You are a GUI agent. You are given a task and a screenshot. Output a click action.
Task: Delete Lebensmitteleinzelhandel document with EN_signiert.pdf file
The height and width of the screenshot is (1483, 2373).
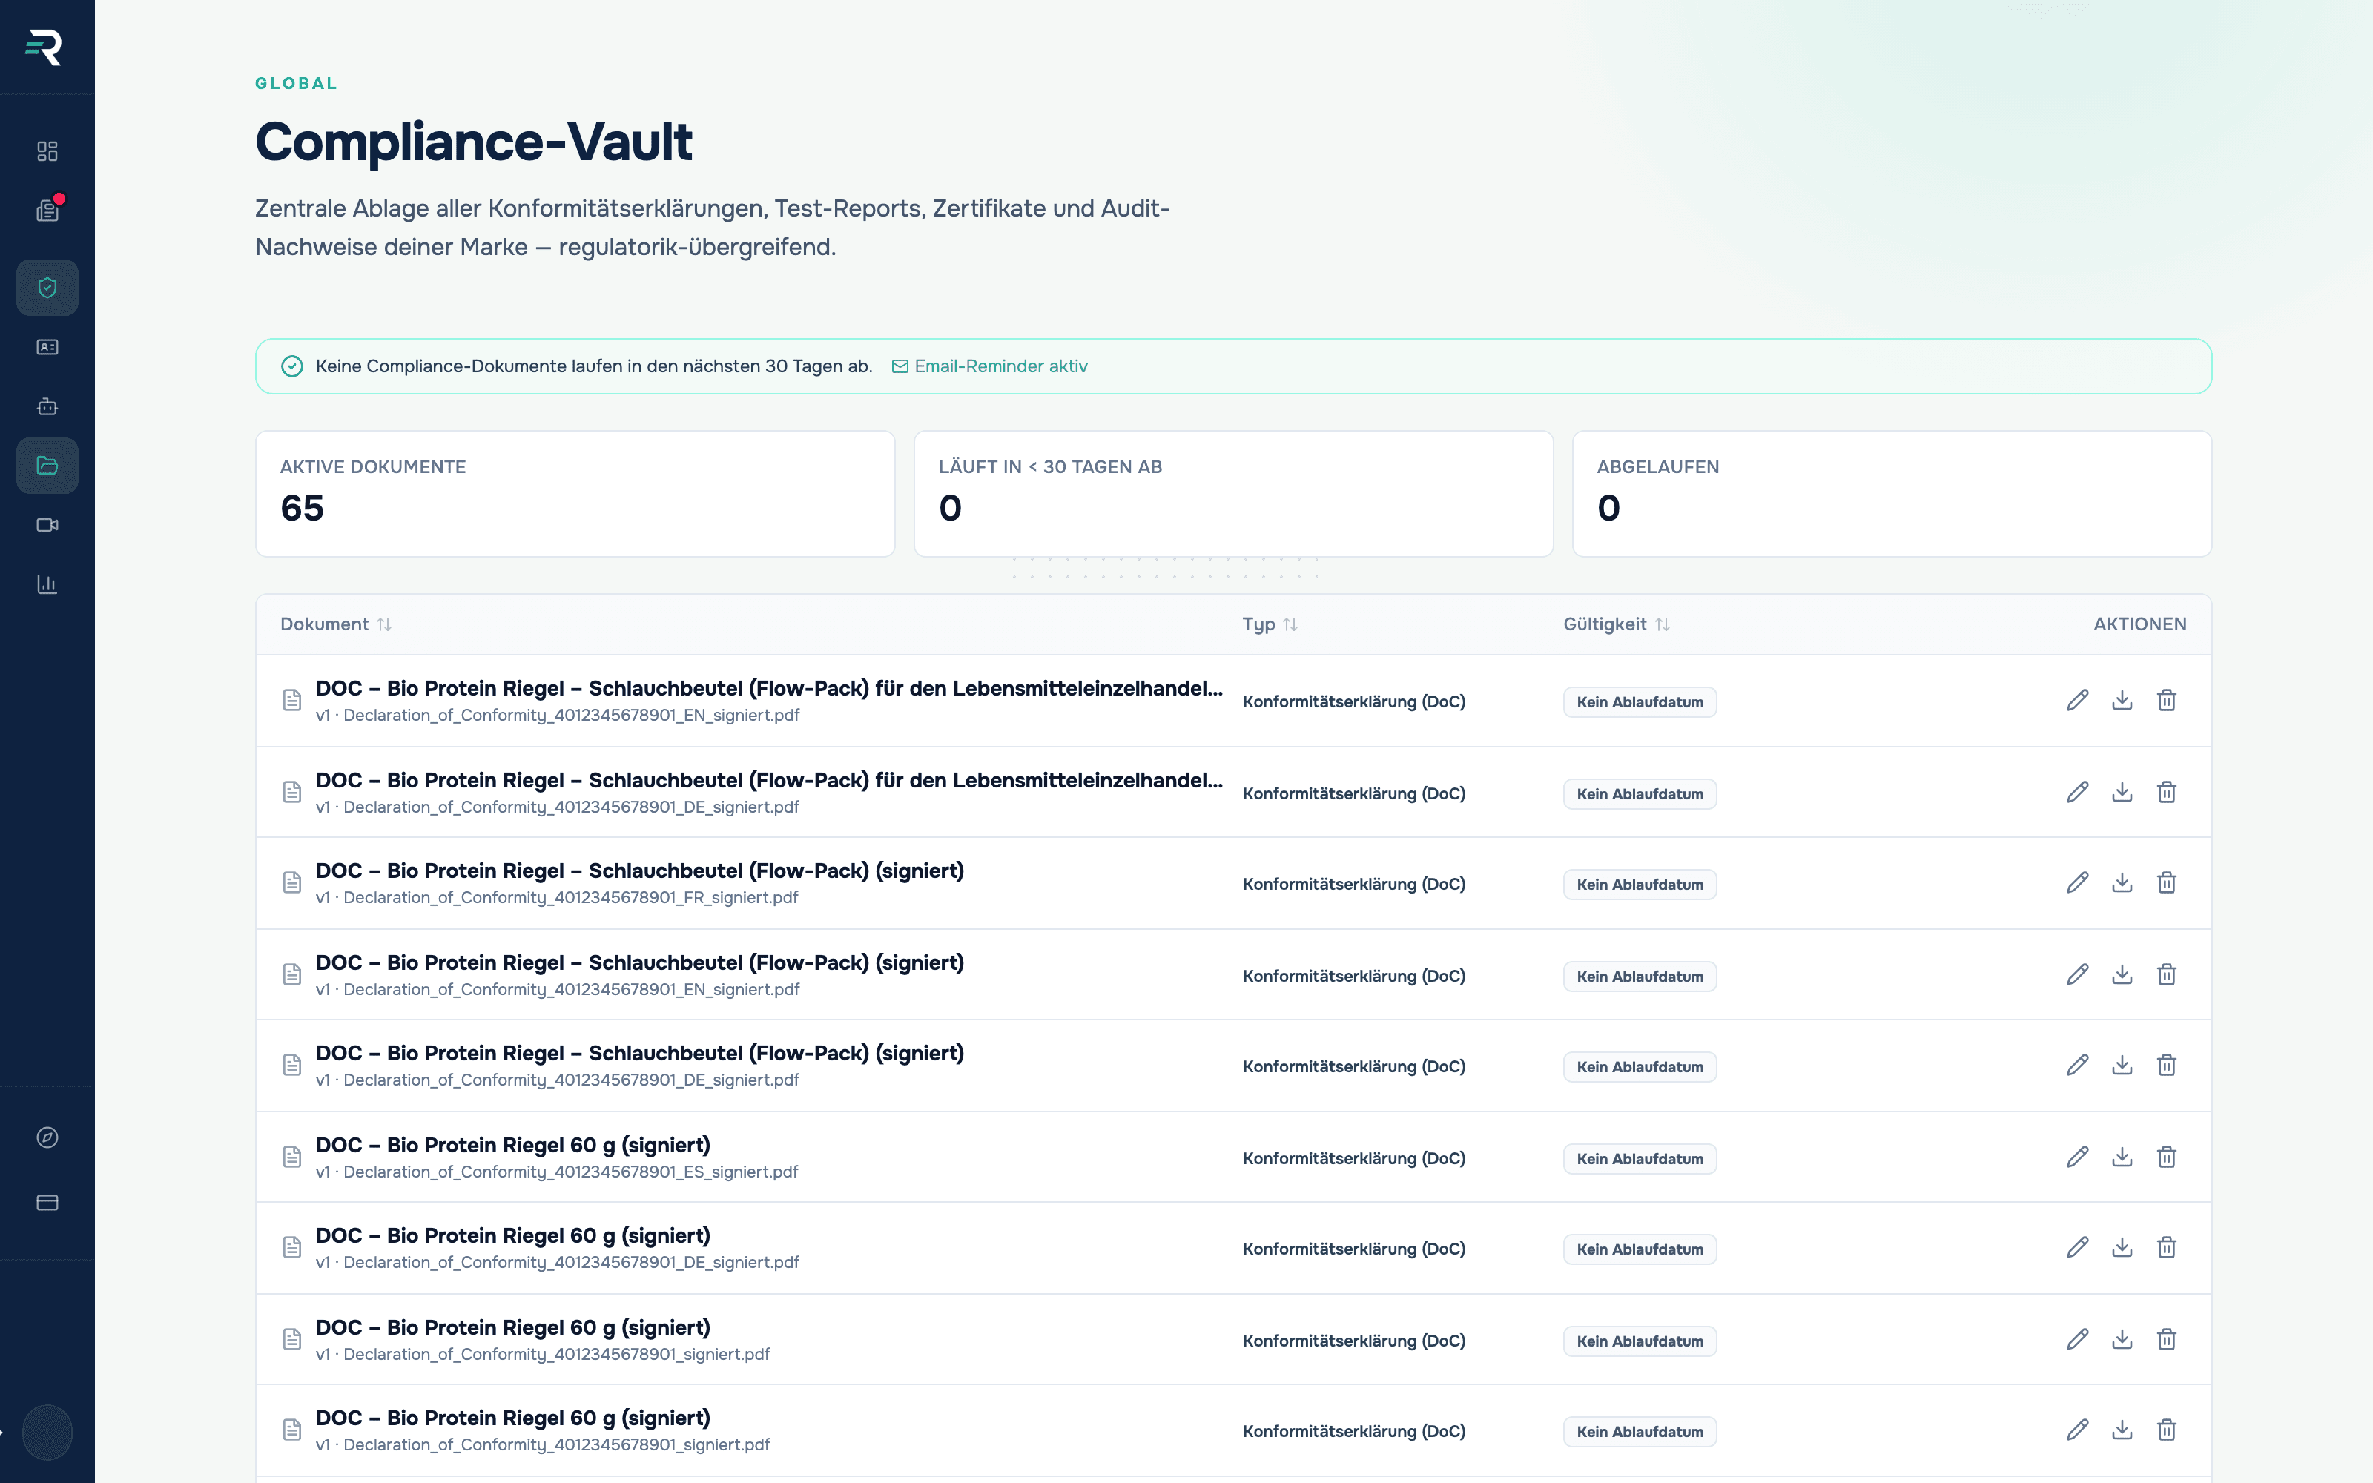point(2166,700)
